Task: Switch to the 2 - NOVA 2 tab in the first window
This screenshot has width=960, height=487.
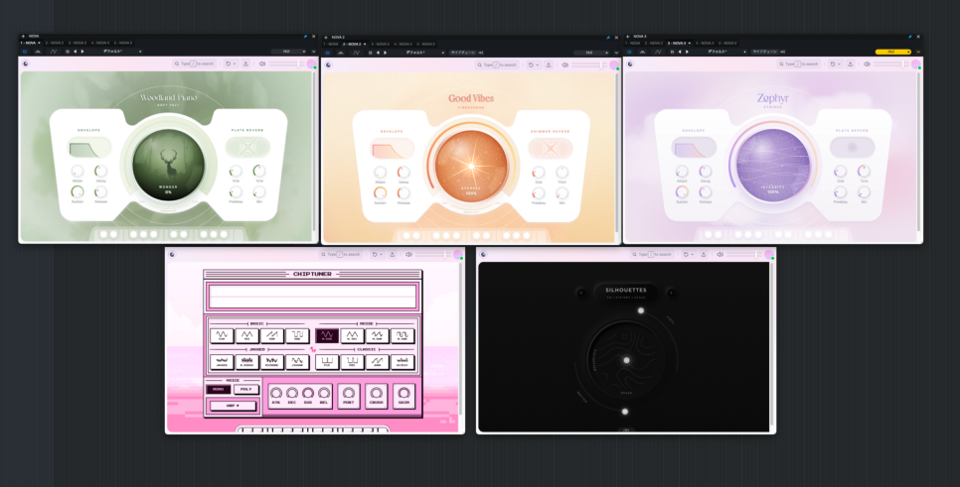Action: pos(54,43)
